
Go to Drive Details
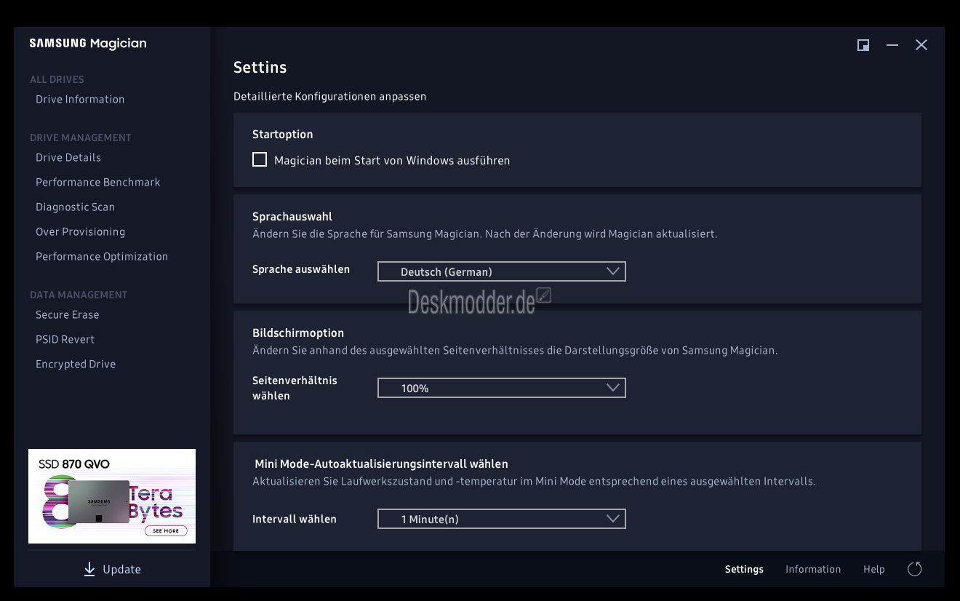(68, 157)
